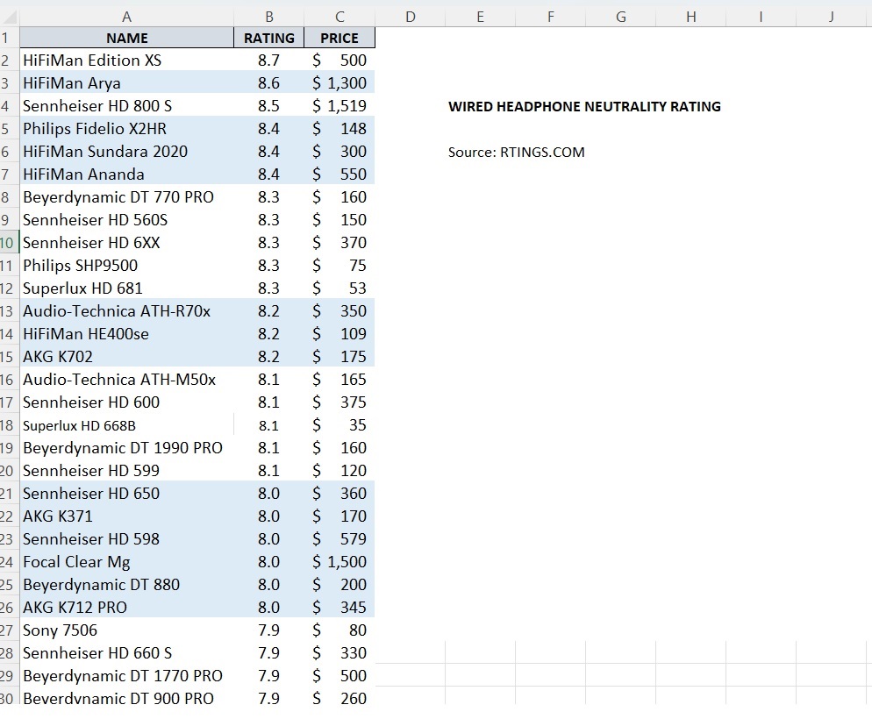Select the Focal Clear Mg cell
The height and width of the screenshot is (719, 872).
tap(127, 561)
